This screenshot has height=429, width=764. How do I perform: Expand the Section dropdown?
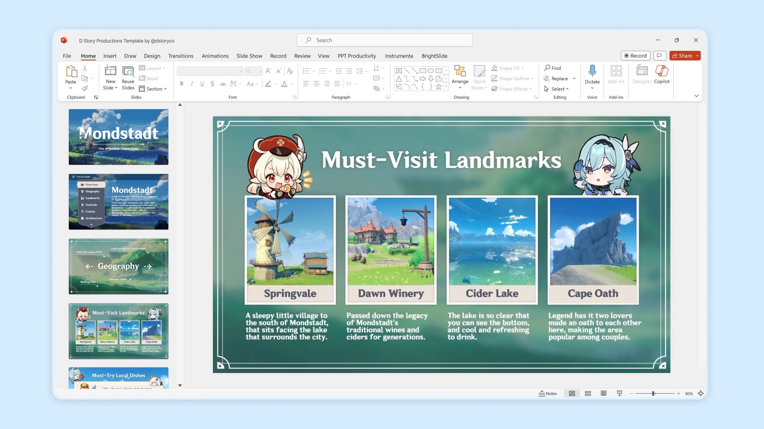[154, 89]
